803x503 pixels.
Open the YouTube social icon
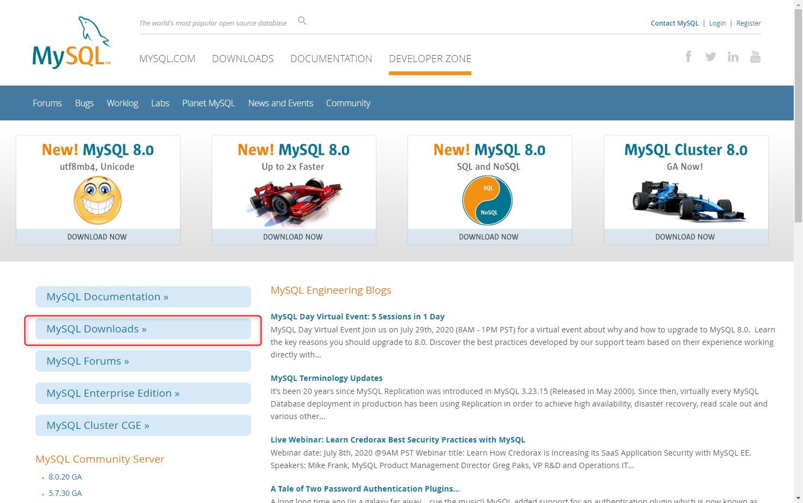click(755, 57)
